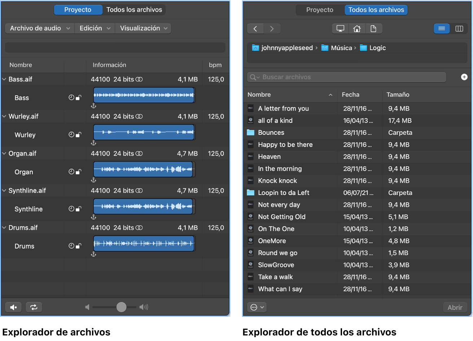Click the Computer location icon

coord(340,28)
